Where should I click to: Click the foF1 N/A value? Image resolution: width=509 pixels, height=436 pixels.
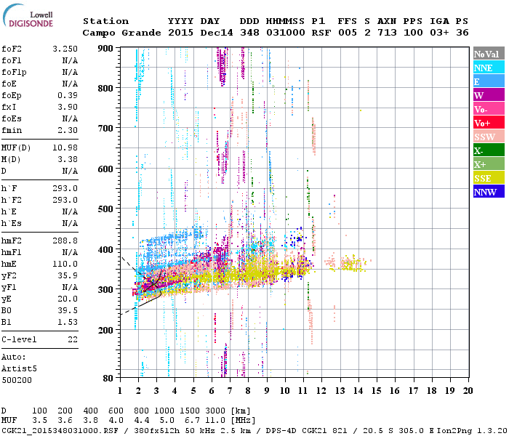click(x=70, y=60)
